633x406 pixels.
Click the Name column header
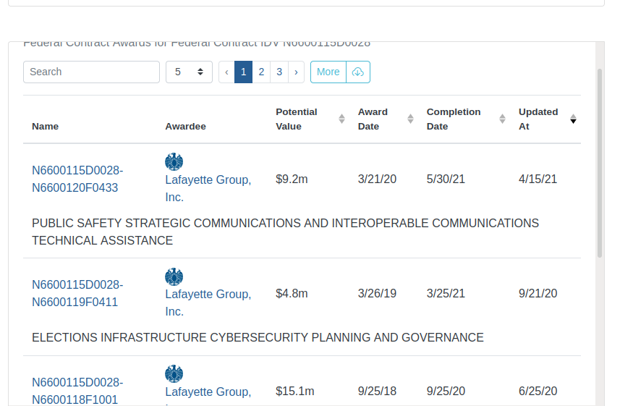tap(45, 127)
